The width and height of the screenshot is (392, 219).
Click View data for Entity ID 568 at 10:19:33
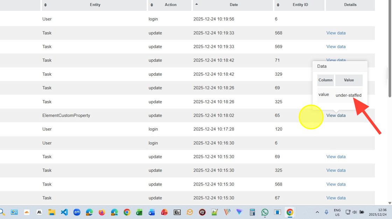(336, 33)
